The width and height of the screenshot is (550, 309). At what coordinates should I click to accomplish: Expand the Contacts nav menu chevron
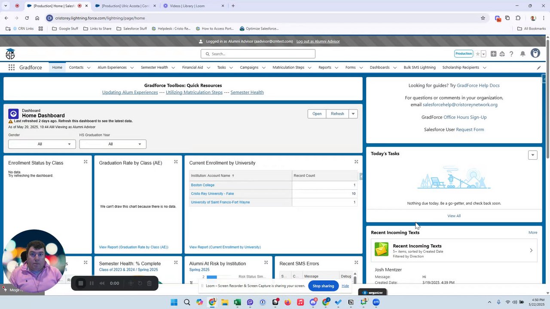tap(89, 68)
